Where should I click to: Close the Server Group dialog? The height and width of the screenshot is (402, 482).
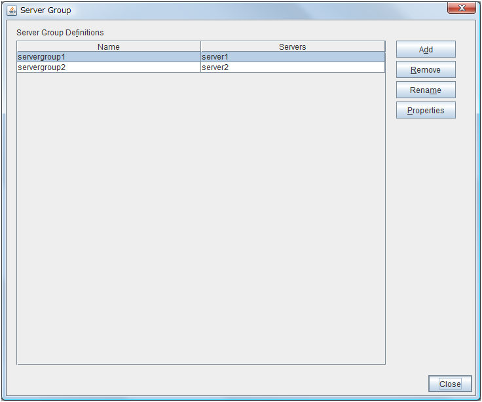click(x=450, y=384)
